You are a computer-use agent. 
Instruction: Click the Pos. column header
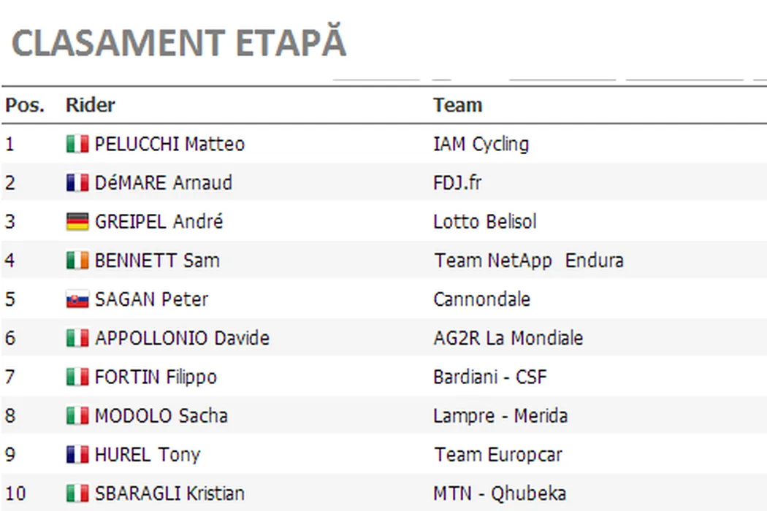[x=25, y=105]
